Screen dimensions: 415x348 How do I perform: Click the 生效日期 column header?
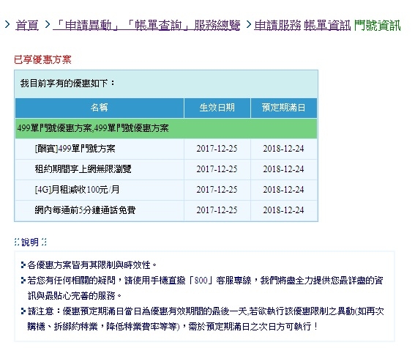point(217,108)
